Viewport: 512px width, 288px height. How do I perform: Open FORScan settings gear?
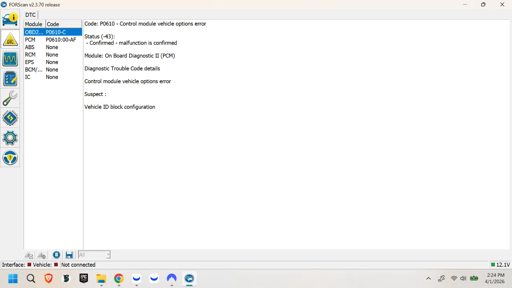10,137
